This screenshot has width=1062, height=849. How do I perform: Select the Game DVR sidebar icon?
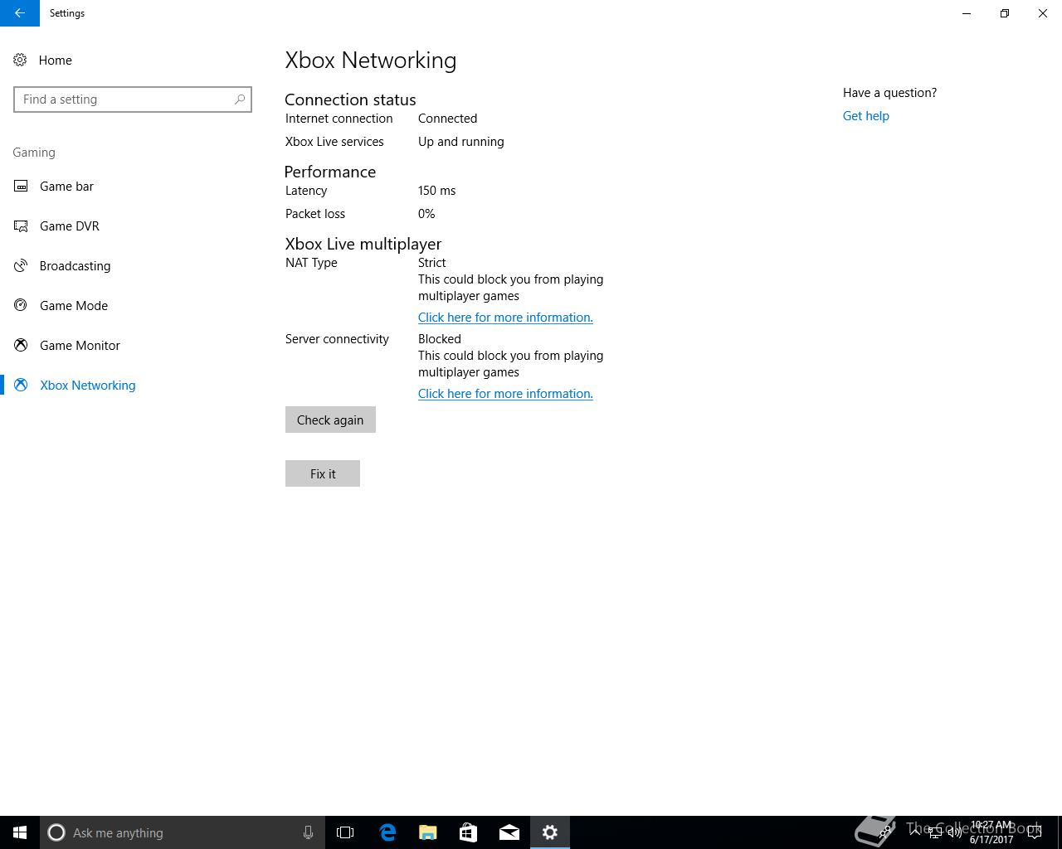pyautogui.click(x=21, y=226)
